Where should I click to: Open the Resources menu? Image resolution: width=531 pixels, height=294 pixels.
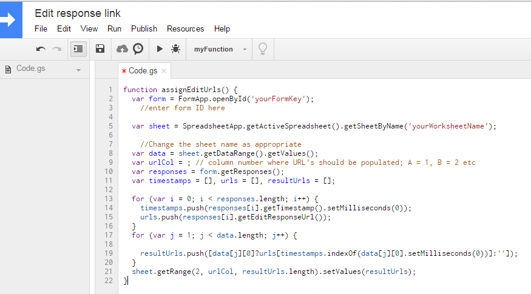[186, 28]
